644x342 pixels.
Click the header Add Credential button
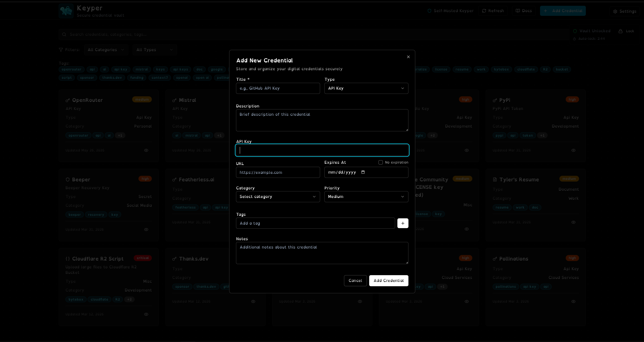pyautogui.click(x=563, y=11)
